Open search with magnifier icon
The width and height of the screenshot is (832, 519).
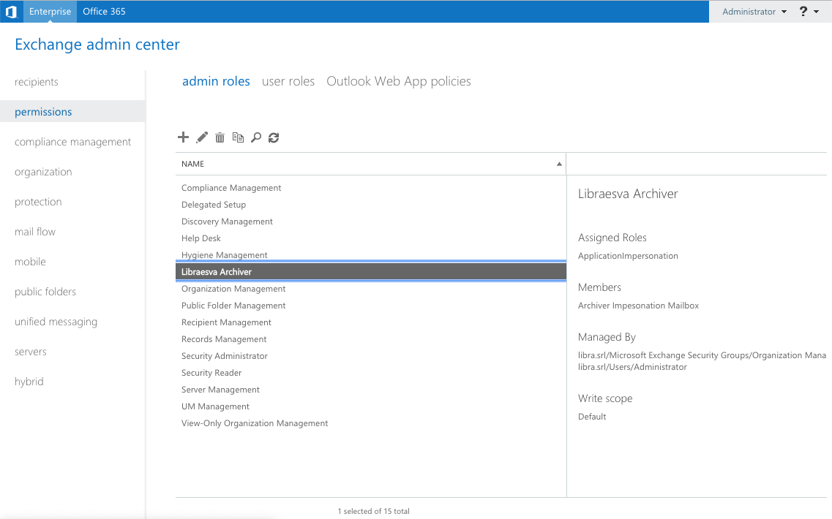click(256, 138)
